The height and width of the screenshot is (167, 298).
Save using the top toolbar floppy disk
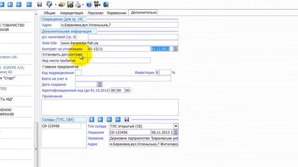(39, 4)
